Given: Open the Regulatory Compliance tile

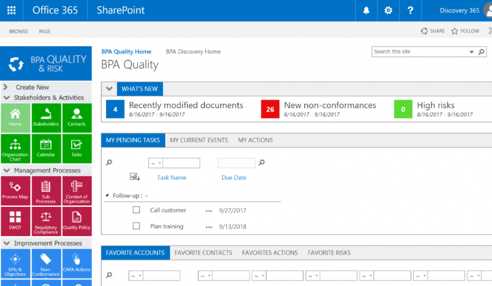Looking at the screenshot, I should pyautogui.click(x=46, y=221).
